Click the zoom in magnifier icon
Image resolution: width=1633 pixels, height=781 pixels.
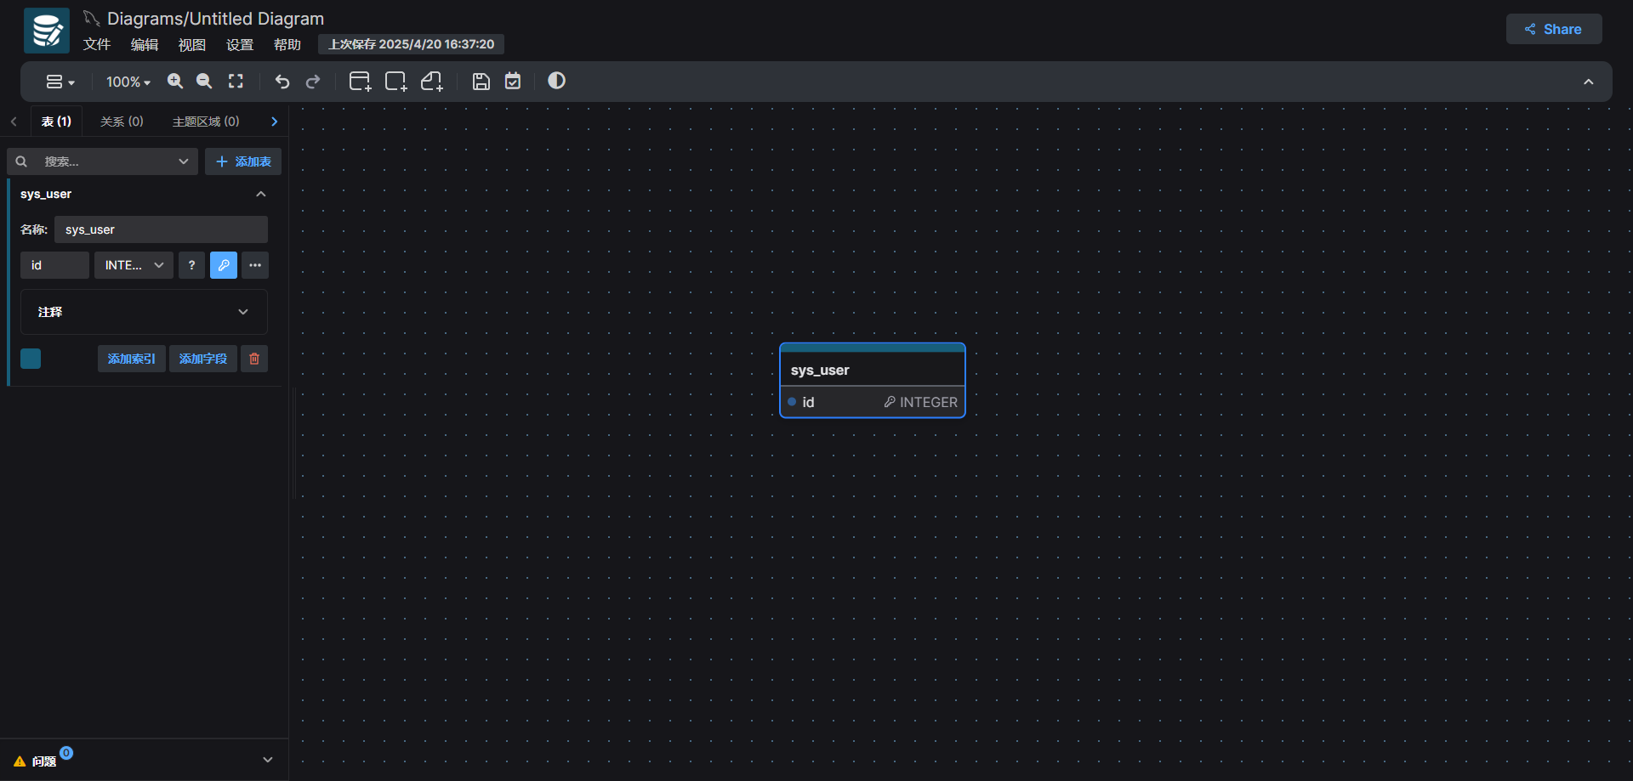coord(175,82)
